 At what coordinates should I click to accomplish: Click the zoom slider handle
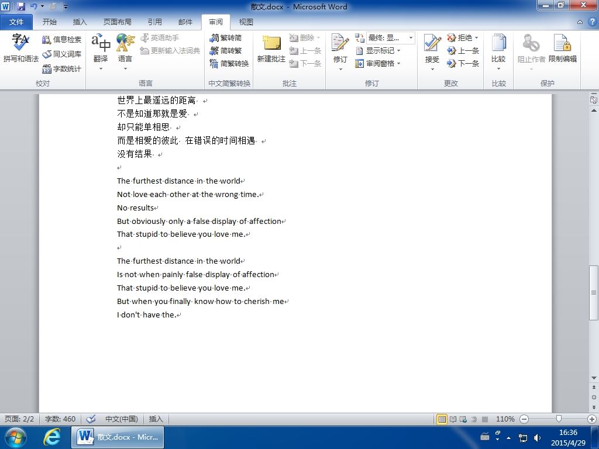[x=559, y=419]
